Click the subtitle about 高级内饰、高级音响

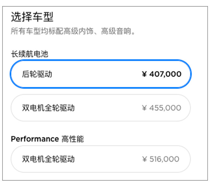pyautogui.click(x=72, y=32)
